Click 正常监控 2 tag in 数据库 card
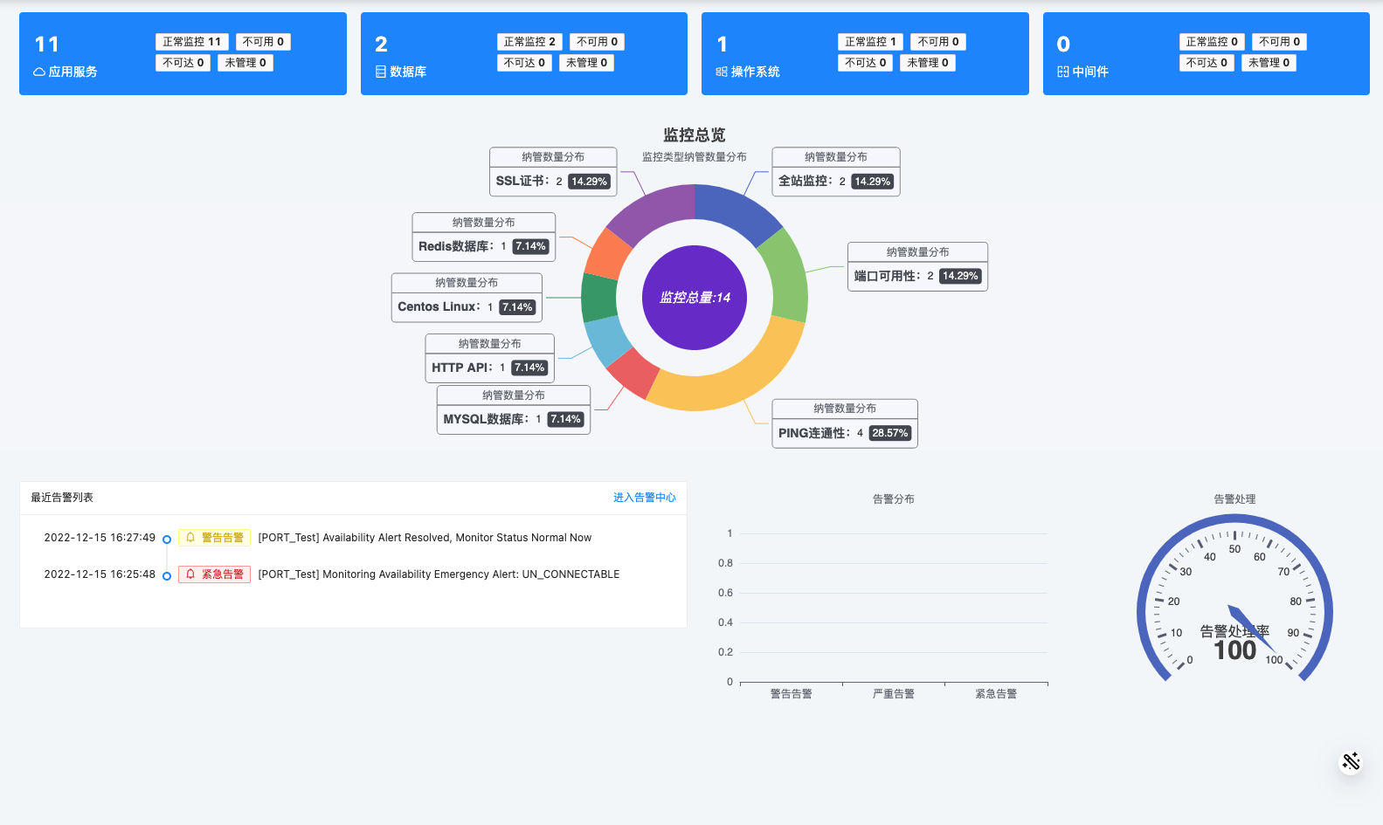1383x825 pixels. 529,42
